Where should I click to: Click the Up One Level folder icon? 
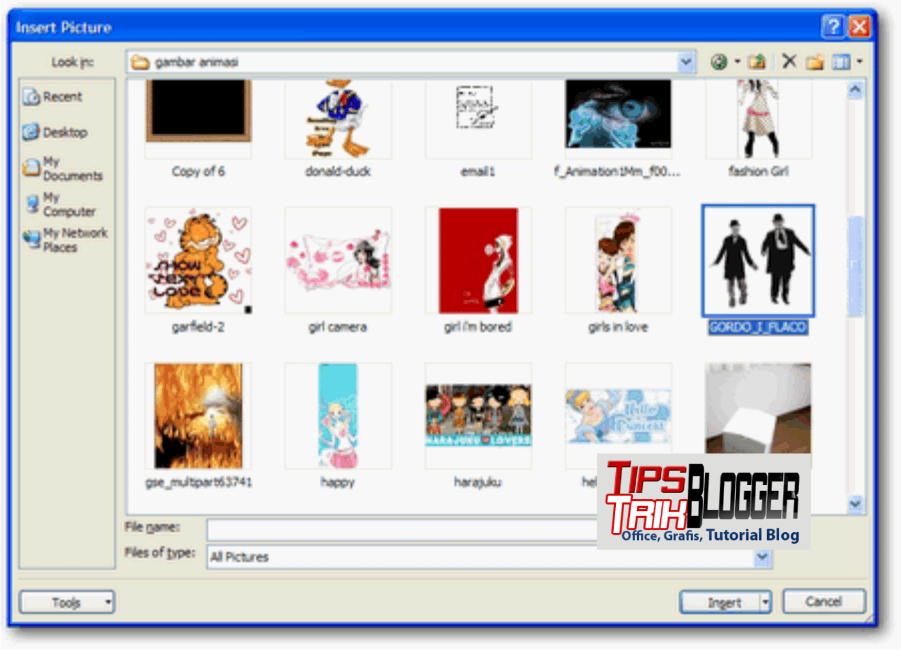[x=757, y=61]
